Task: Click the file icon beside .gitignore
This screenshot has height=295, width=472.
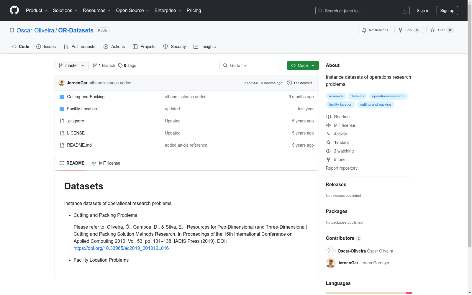Action: coord(62,121)
